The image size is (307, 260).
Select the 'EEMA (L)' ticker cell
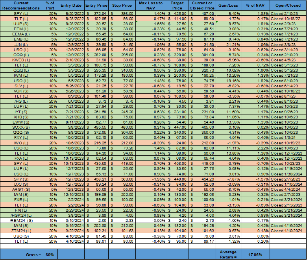point(21,34)
